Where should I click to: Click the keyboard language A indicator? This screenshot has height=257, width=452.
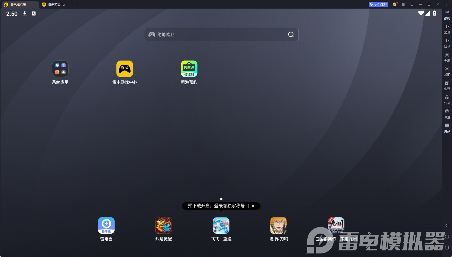coord(34,14)
